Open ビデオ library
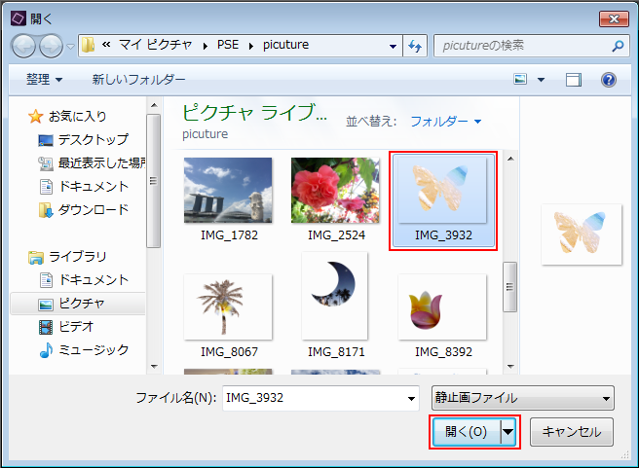 pos(76,326)
